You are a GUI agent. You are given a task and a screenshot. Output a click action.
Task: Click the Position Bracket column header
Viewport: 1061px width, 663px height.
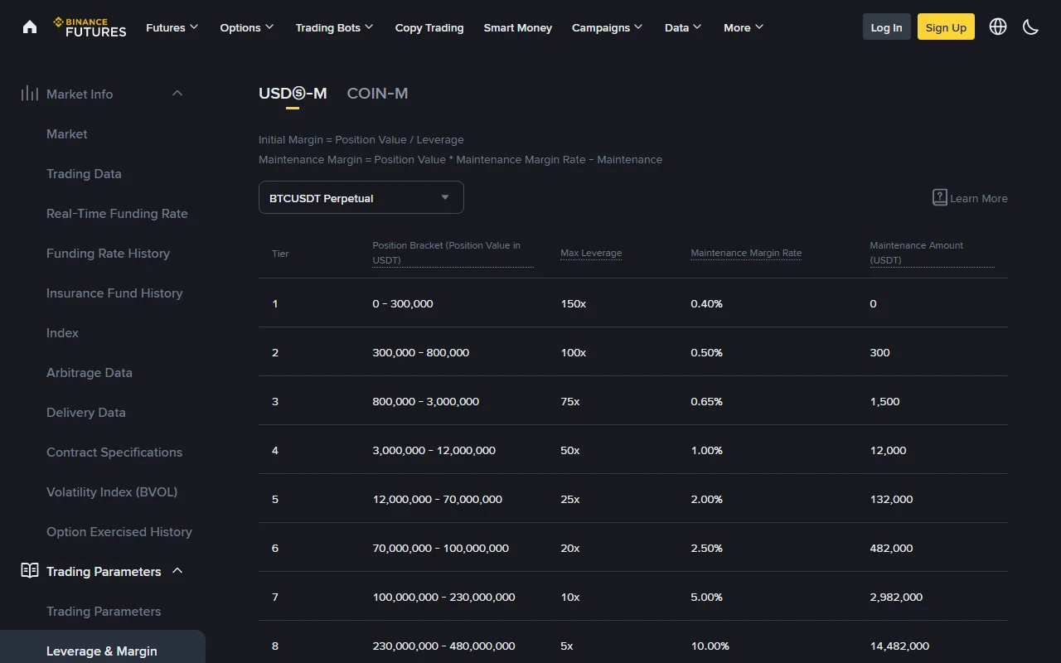pos(453,253)
